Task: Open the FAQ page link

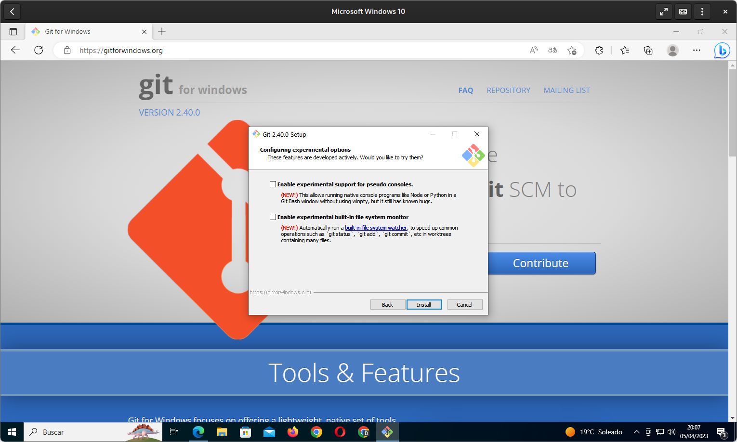Action: 465,91
